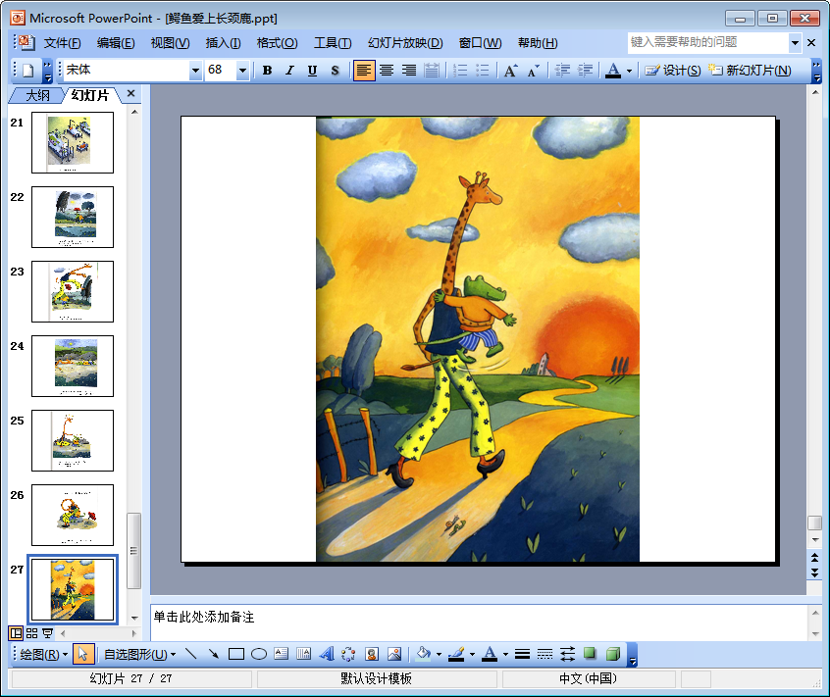Insert WordArt
830x697 pixels.
326,654
